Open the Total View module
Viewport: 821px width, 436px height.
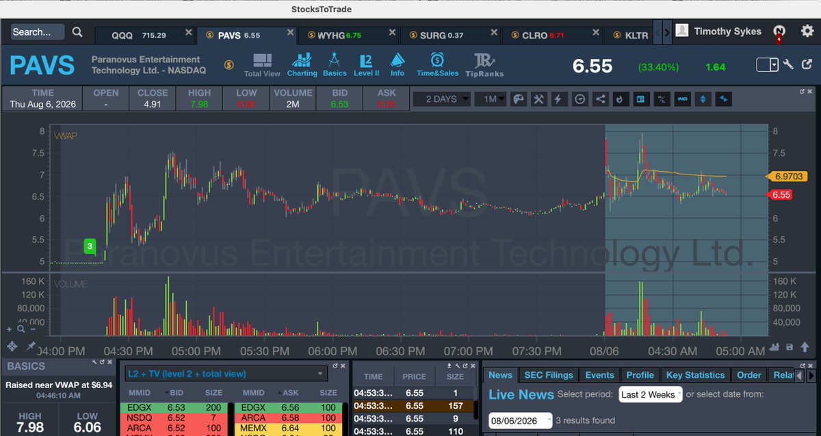pyautogui.click(x=261, y=65)
